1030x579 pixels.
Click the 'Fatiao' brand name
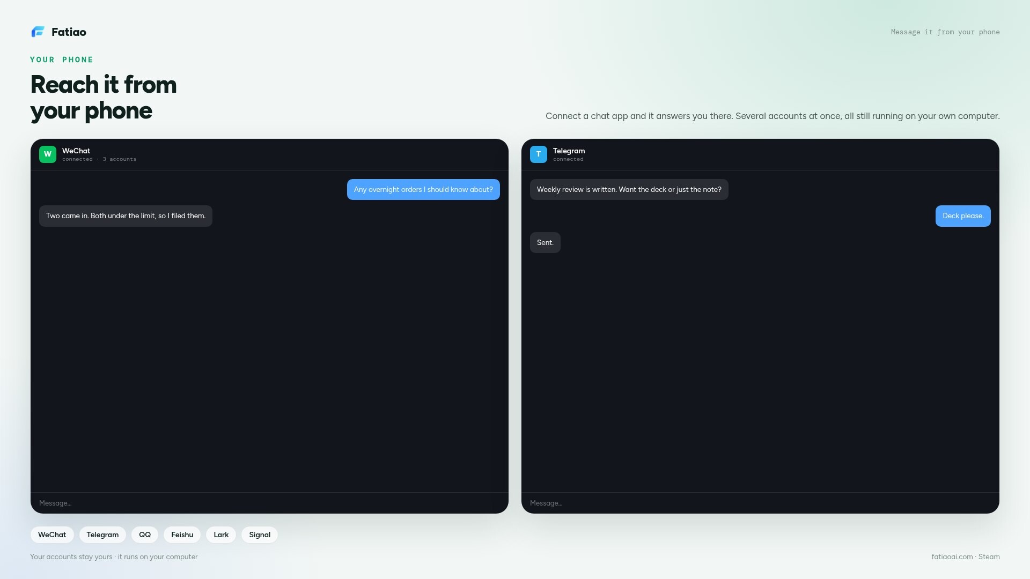tap(69, 32)
